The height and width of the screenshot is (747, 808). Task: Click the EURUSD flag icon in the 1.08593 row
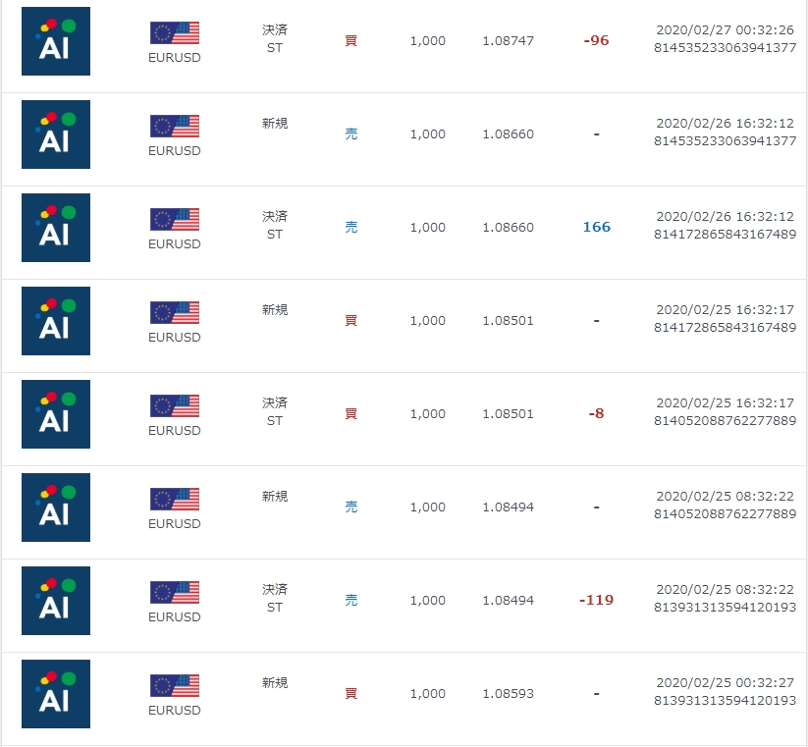pos(175,686)
